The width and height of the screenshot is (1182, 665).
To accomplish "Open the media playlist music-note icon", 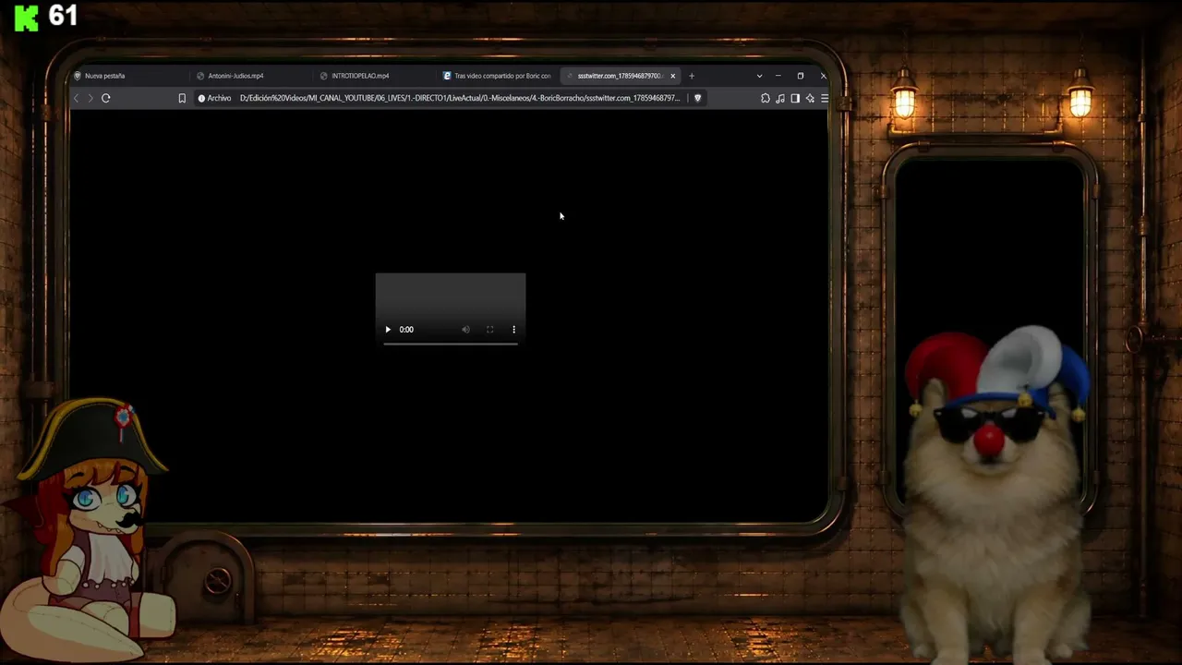I will pyautogui.click(x=780, y=98).
